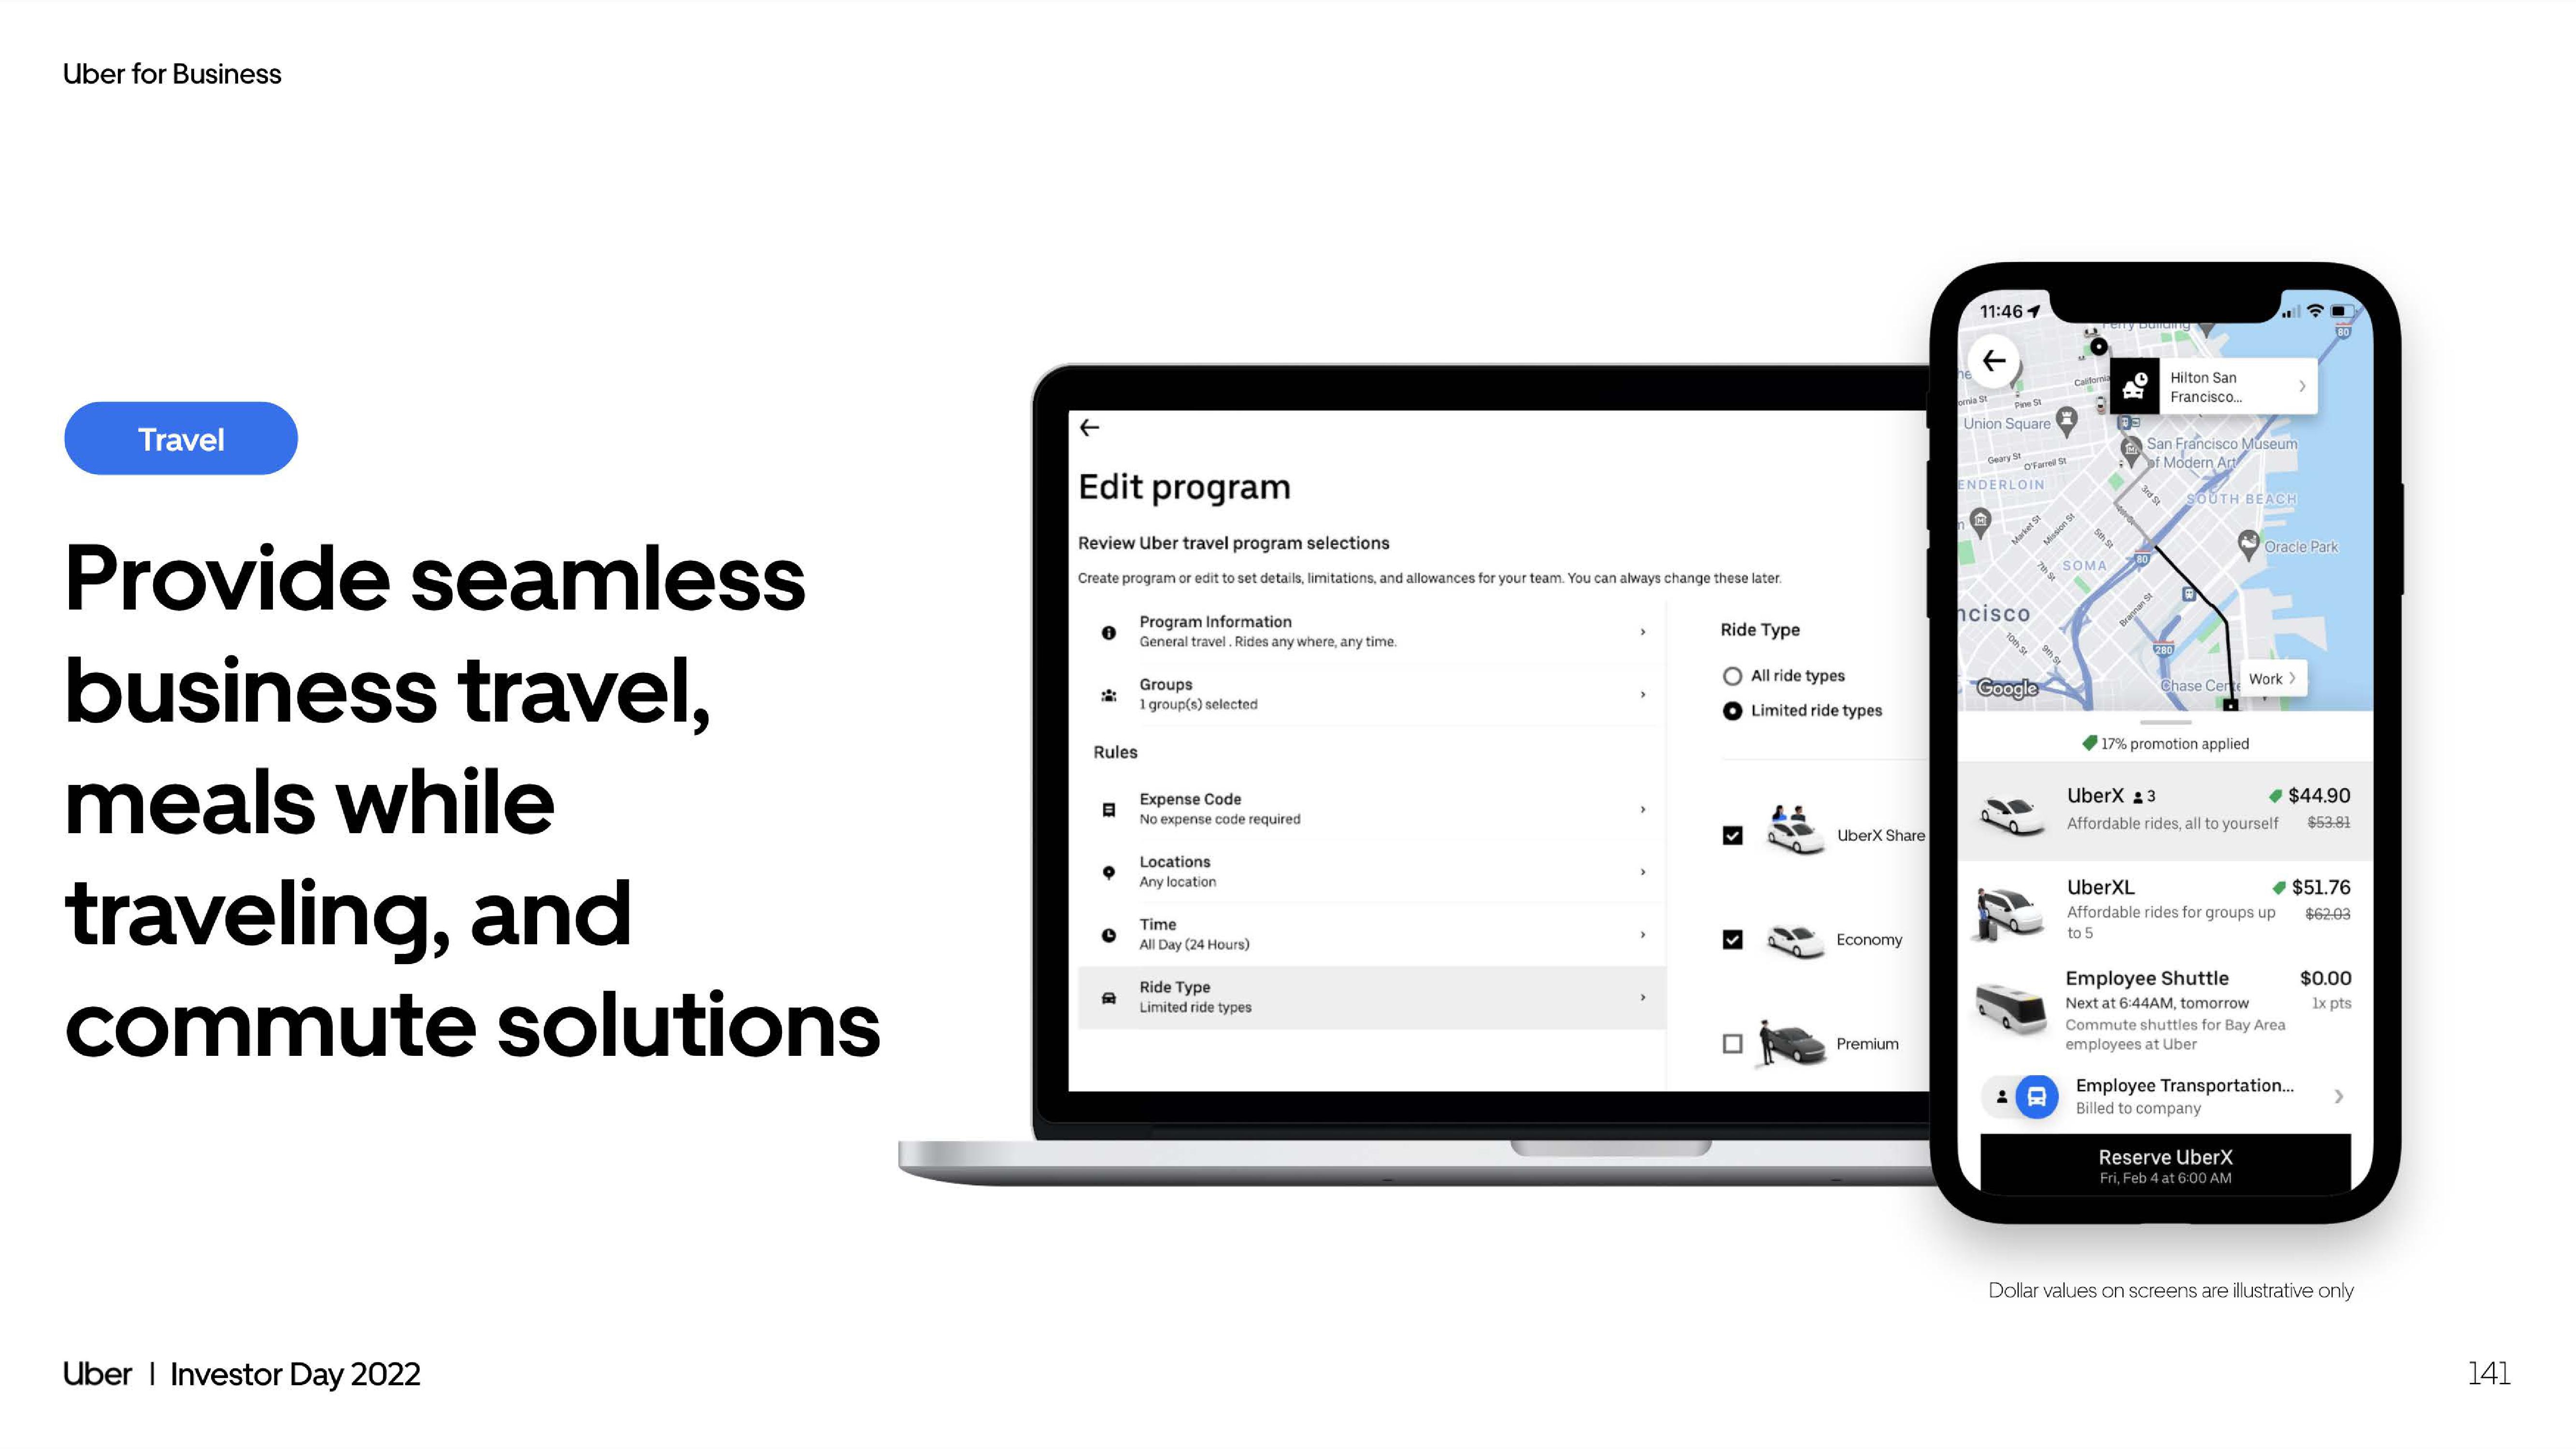Click the Travel category label button

click(182, 439)
